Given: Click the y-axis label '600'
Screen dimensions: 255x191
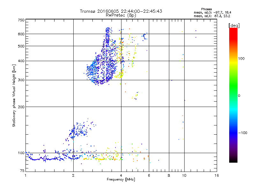Looking at the screenshot, I should [x=21, y=34].
